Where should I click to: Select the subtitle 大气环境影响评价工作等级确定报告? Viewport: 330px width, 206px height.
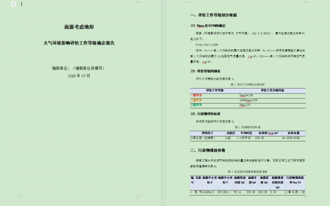79,43
